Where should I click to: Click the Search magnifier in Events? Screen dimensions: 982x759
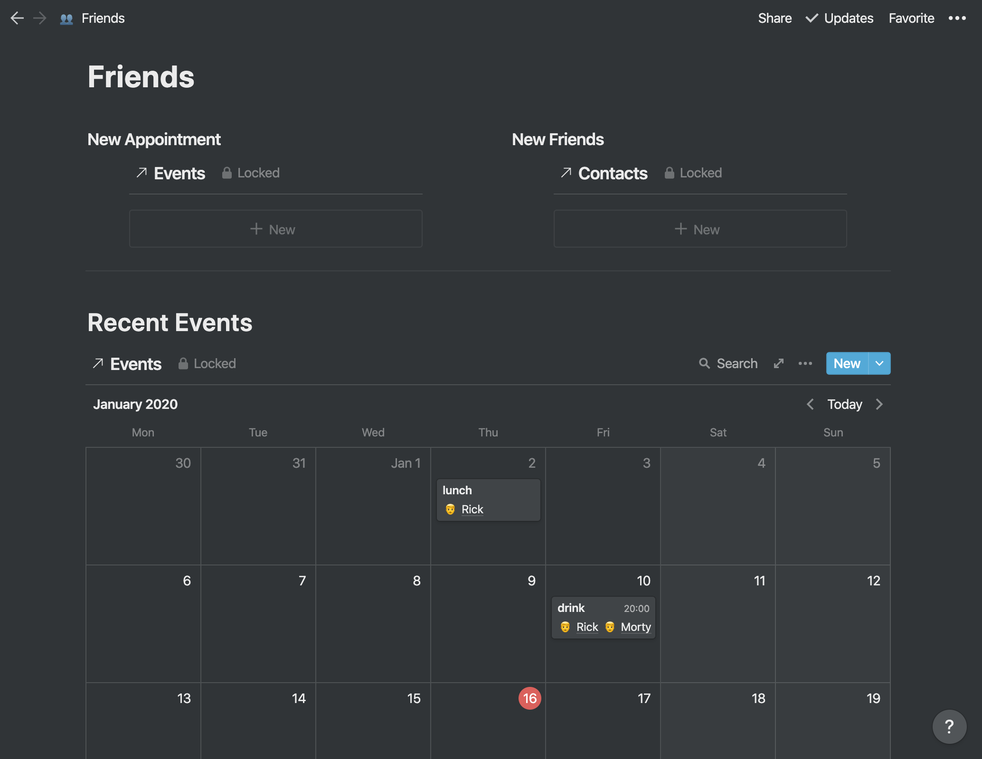[705, 363]
